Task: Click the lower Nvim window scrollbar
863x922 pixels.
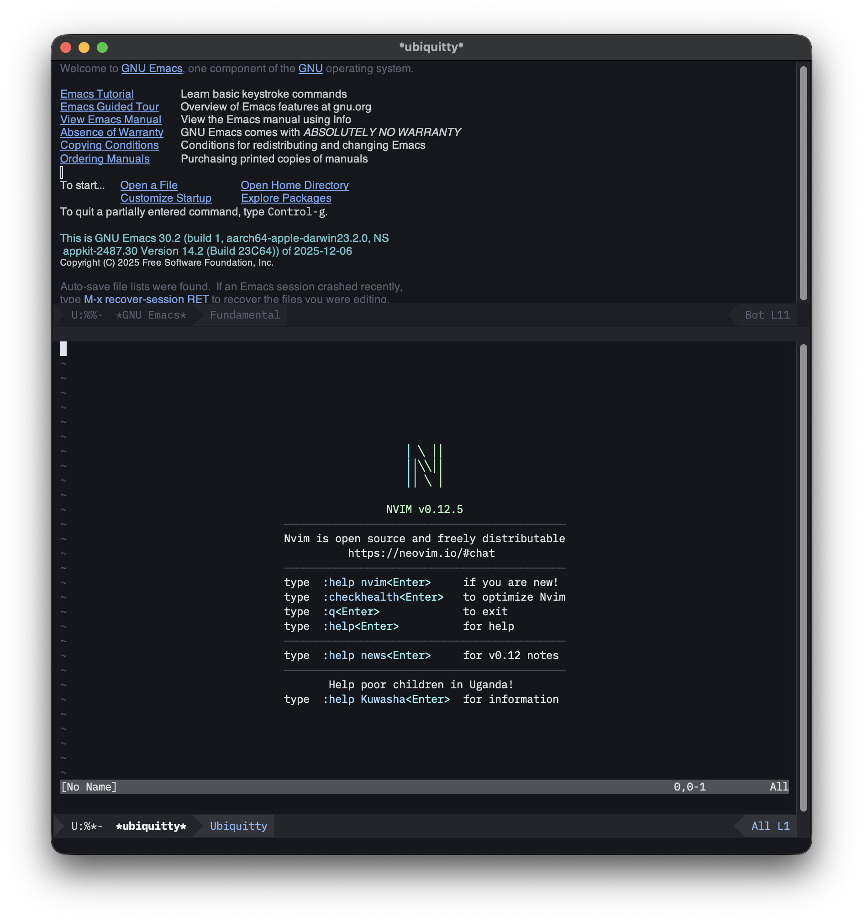Action: coord(804,578)
